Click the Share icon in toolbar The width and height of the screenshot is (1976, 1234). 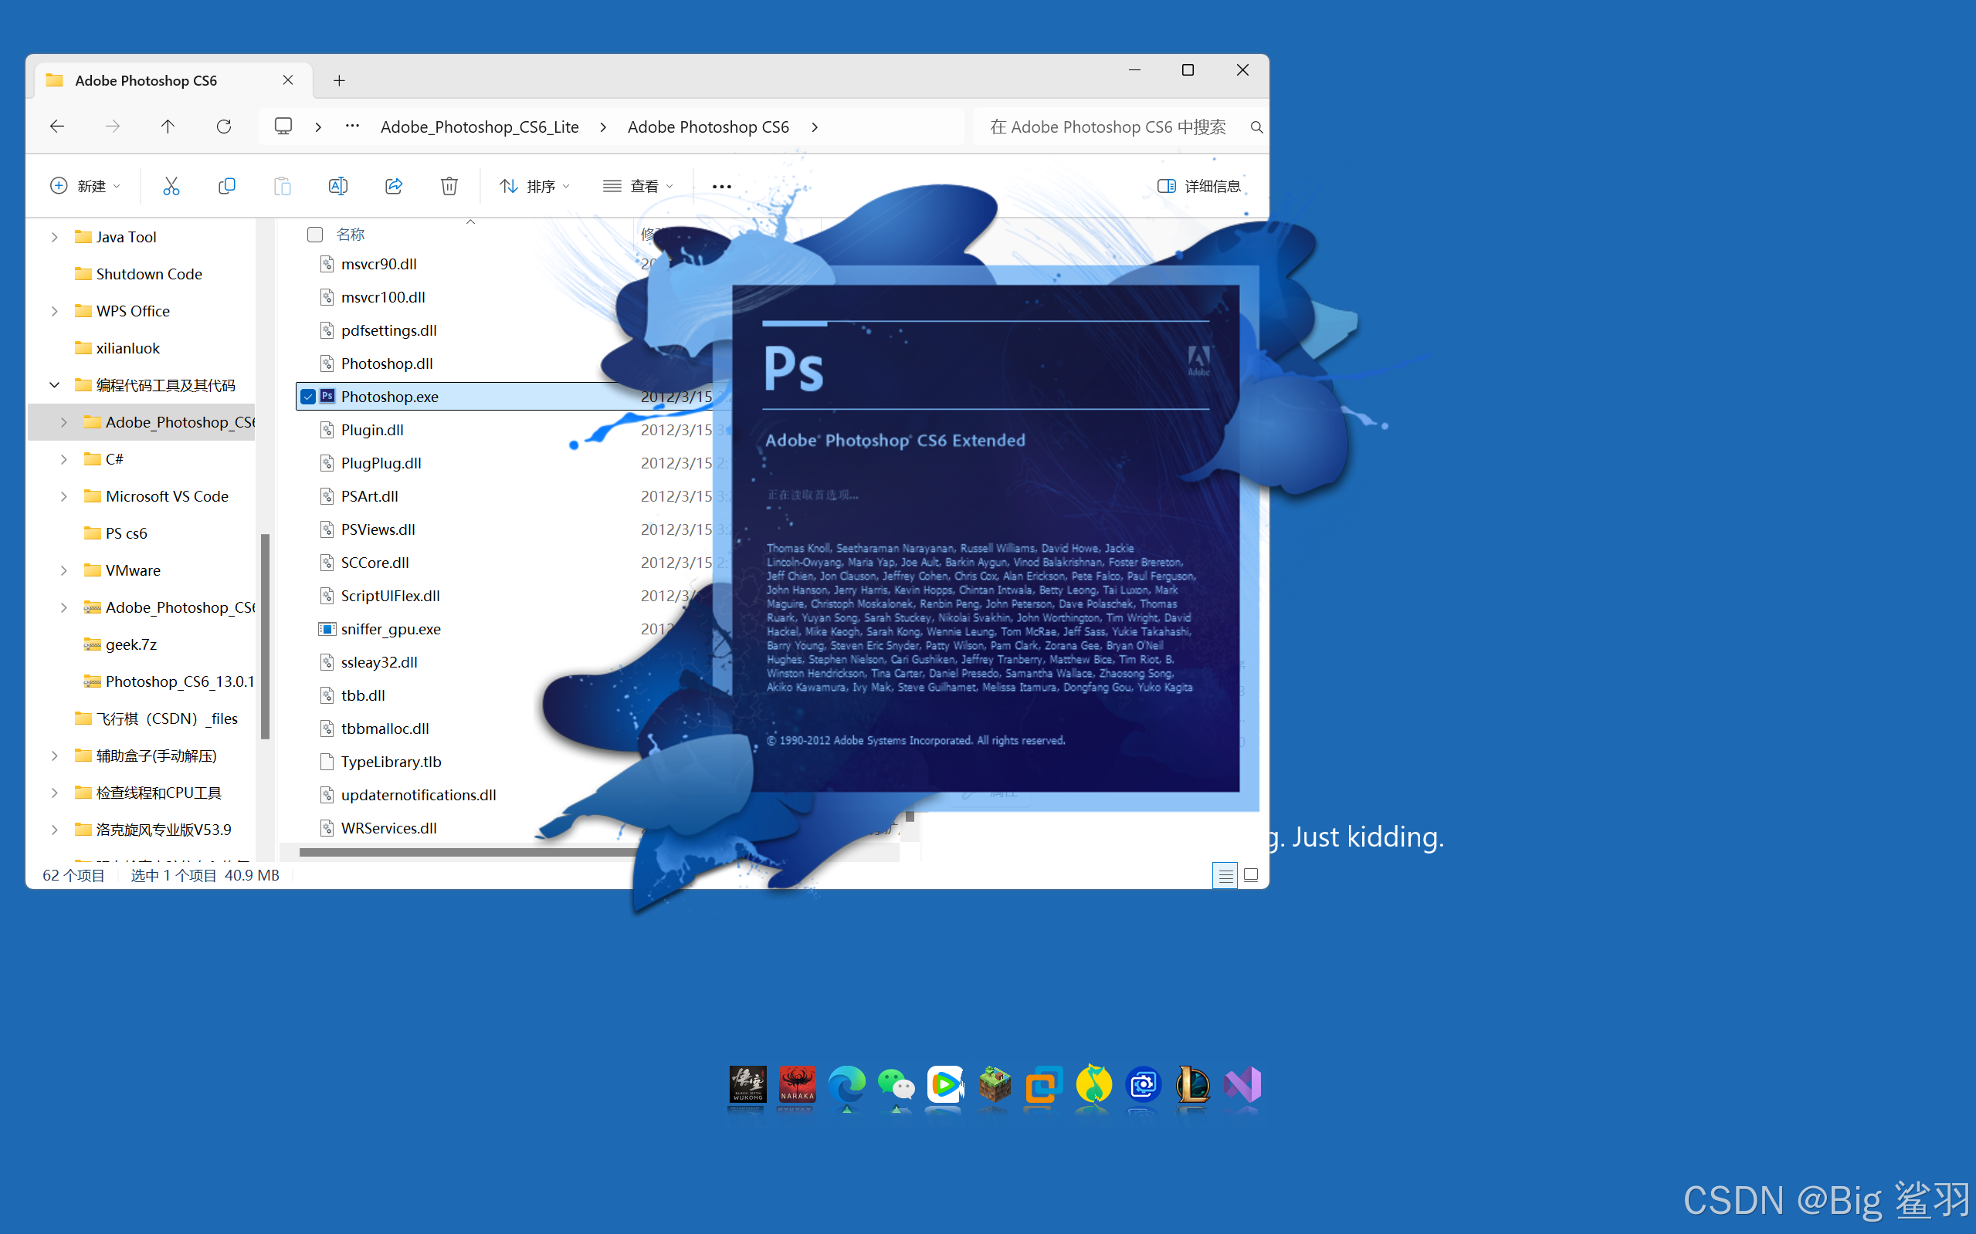point(394,186)
